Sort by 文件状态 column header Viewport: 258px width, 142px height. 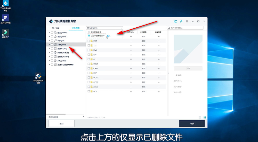(143, 32)
